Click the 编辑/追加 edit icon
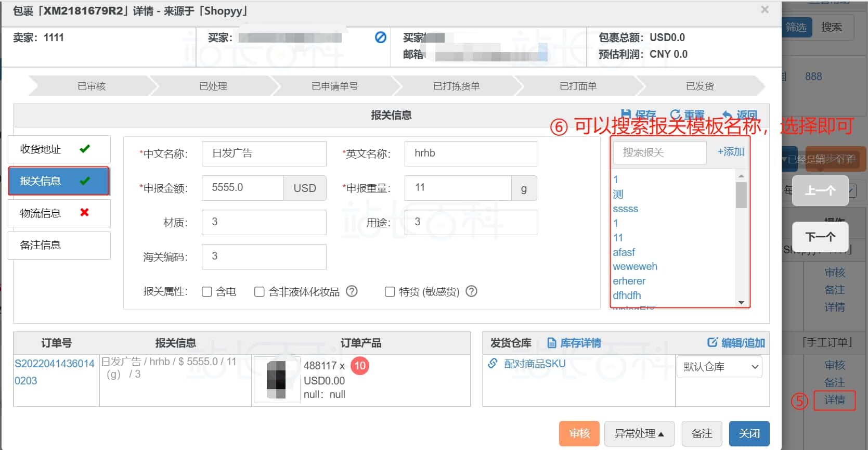This screenshot has height=450, width=868. click(712, 342)
